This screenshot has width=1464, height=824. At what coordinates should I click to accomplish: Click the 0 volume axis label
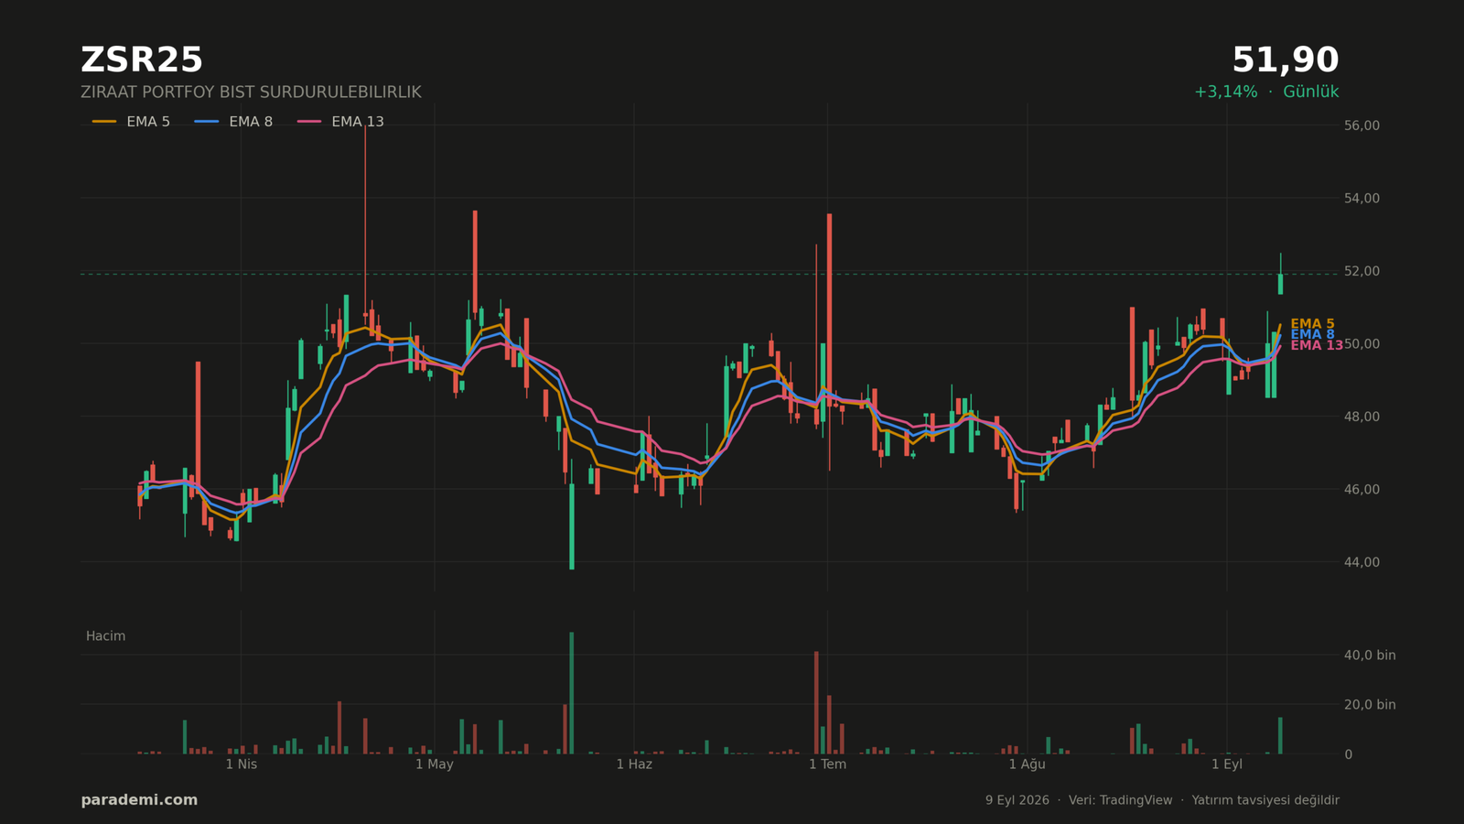click(1348, 754)
